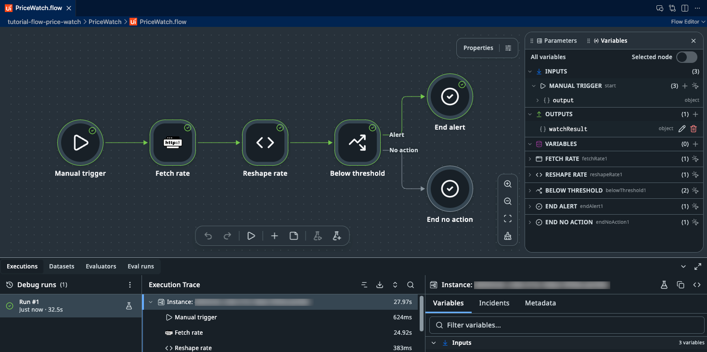Click the undo arrow in canvas toolbar

(x=208, y=236)
